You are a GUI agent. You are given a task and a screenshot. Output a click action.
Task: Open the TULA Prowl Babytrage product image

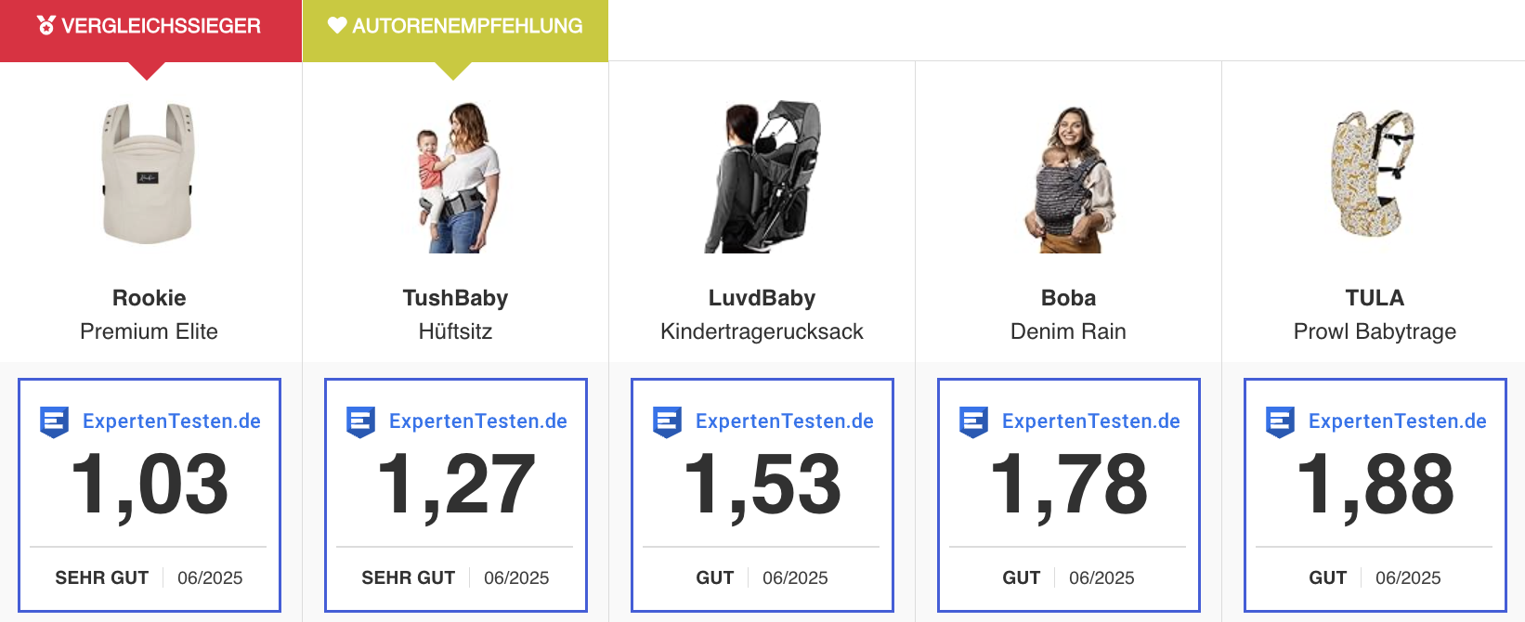tap(1373, 175)
